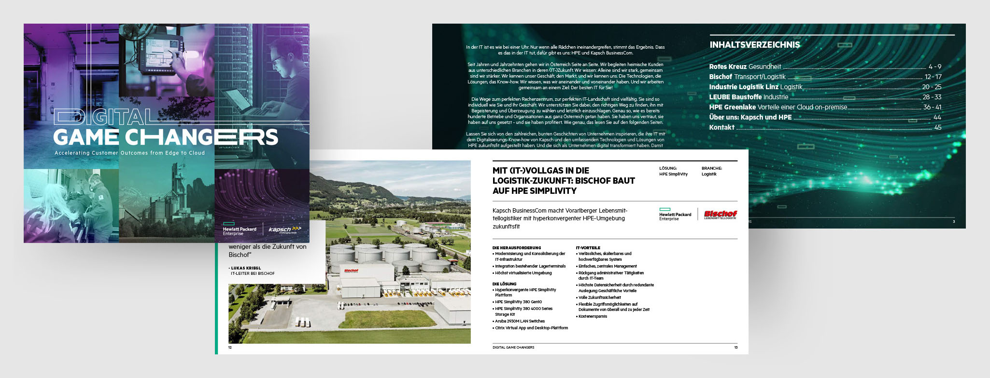
Task: Open contents entry 'Industrie Logistik Linz'
Action: 825,87
